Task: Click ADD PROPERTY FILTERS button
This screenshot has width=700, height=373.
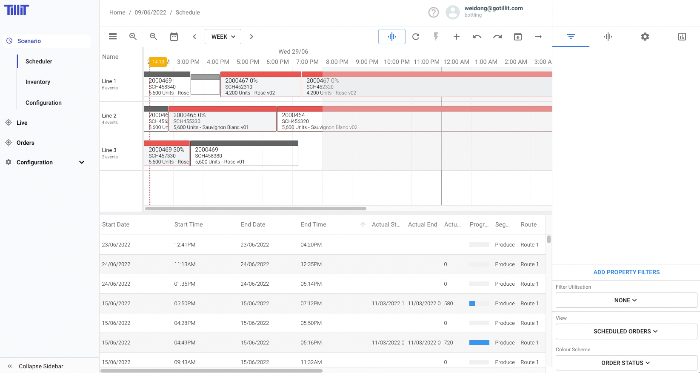Action: tap(626, 272)
